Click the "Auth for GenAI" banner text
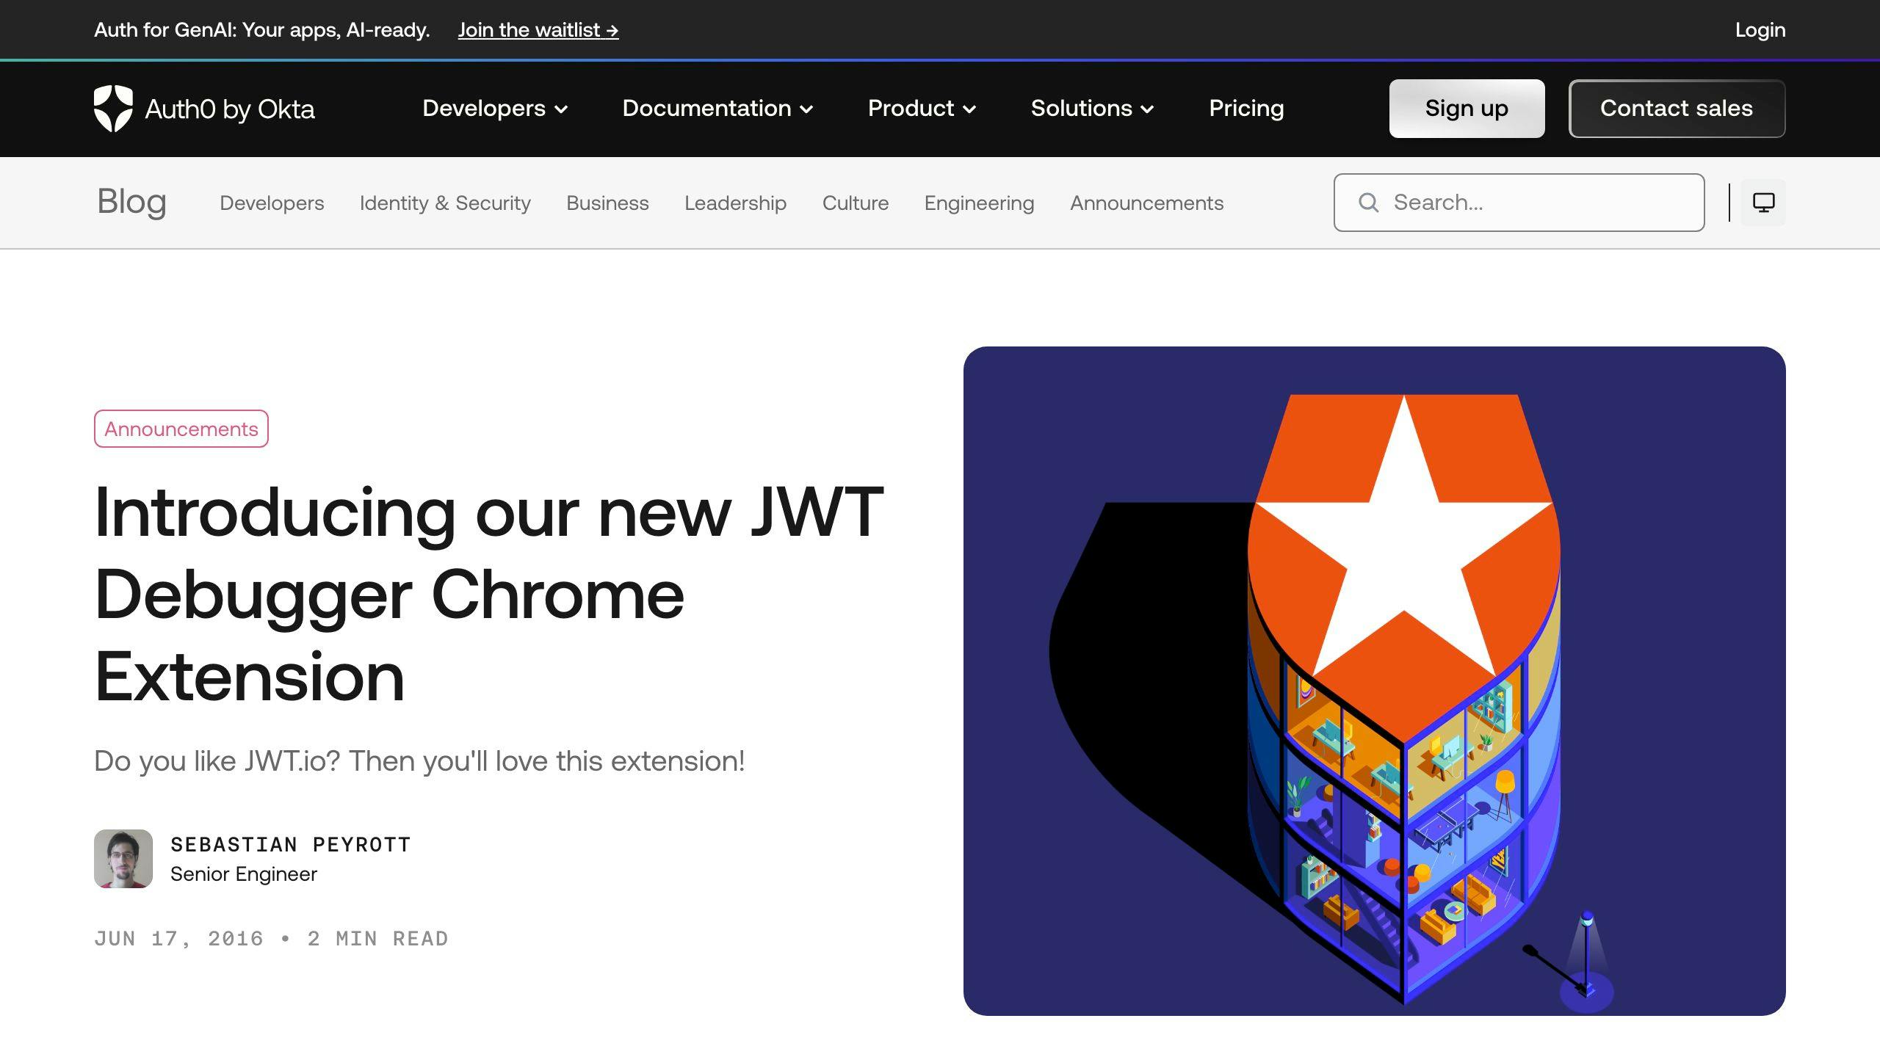 click(262, 30)
